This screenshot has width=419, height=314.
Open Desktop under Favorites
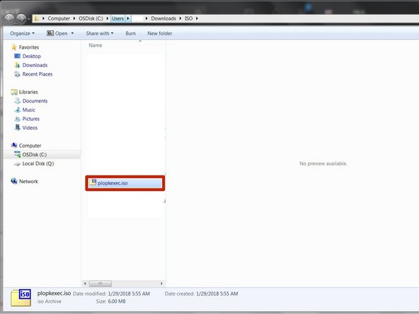[32, 56]
